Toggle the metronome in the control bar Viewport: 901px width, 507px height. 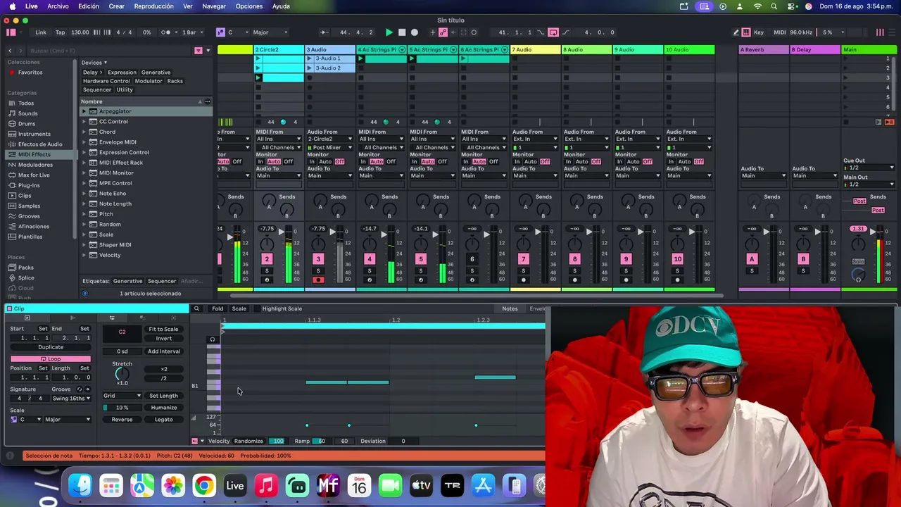point(166,32)
